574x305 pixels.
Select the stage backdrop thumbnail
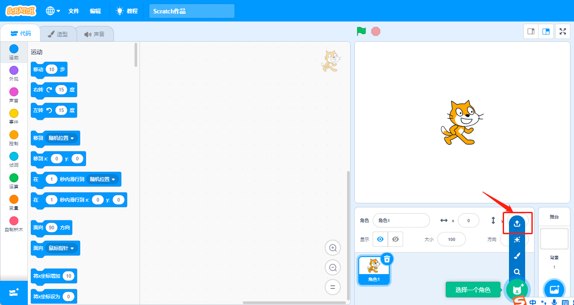coord(554,238)
